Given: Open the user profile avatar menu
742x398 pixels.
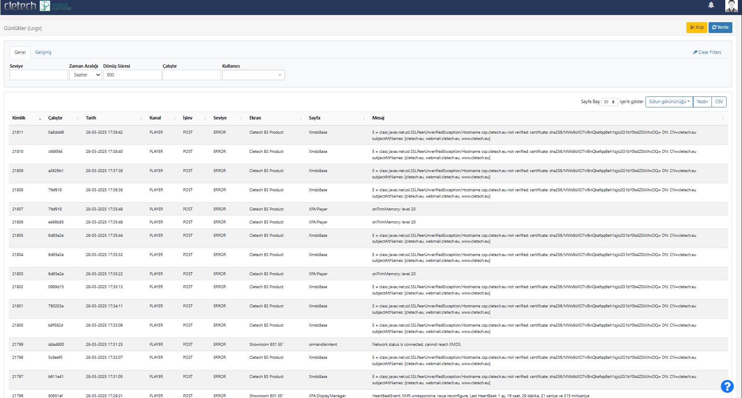Looking at the screenshot, I should (731, 6).
